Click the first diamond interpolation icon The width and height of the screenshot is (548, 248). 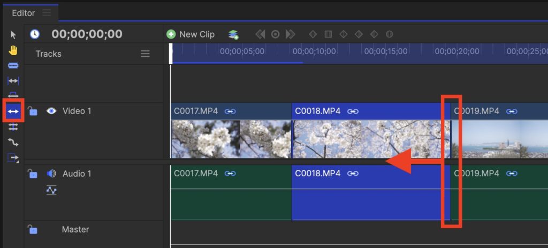click(313, 34)
